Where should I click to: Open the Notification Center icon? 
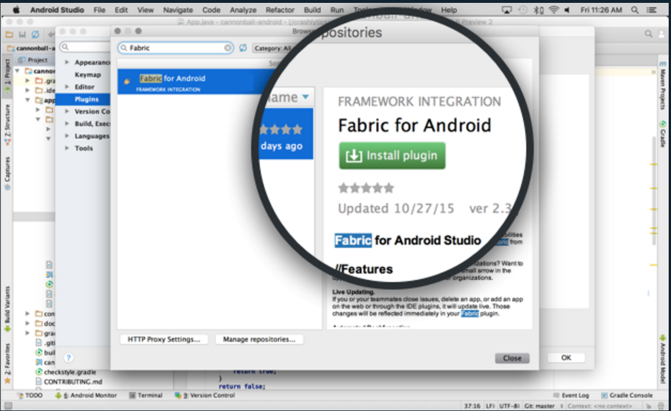[652, 10]
